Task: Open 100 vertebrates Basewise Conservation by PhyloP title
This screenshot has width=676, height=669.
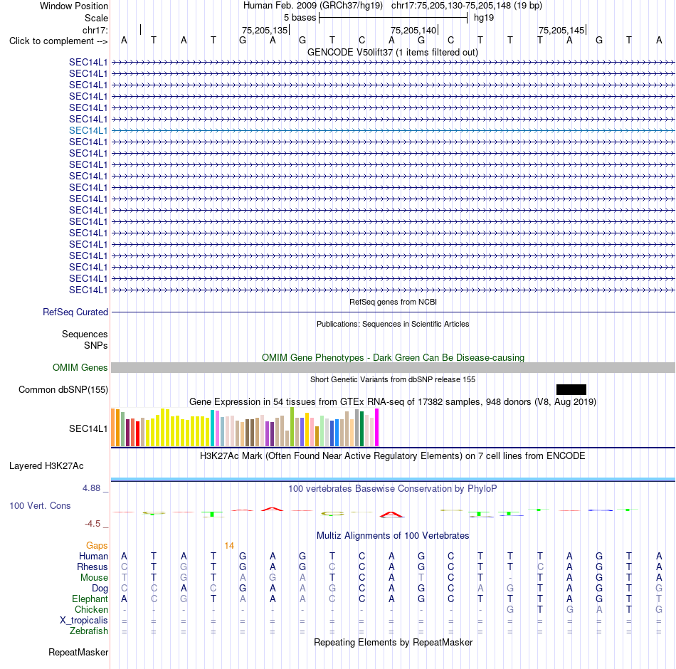Action: coord(392,489)
